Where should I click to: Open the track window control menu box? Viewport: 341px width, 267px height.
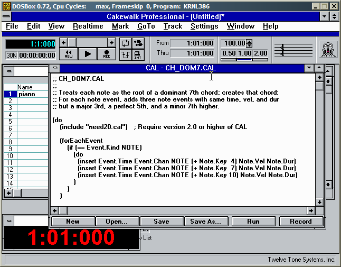[9, 71]
